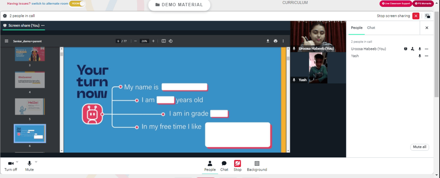Click the PDF page number field

tap(118, 41)
